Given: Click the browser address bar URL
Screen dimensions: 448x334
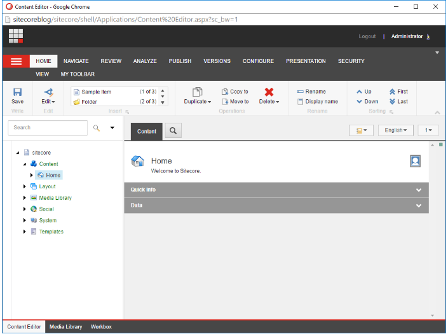Looking at the screenshot, I should point(125,20).
